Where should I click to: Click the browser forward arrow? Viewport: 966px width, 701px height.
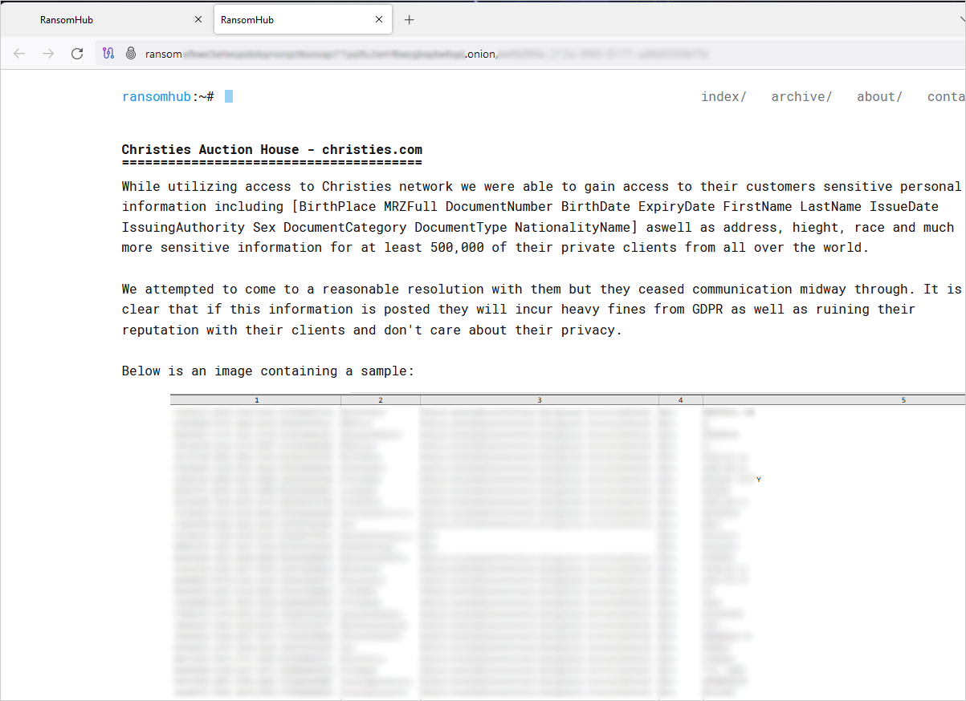click(x=48, y=54)
